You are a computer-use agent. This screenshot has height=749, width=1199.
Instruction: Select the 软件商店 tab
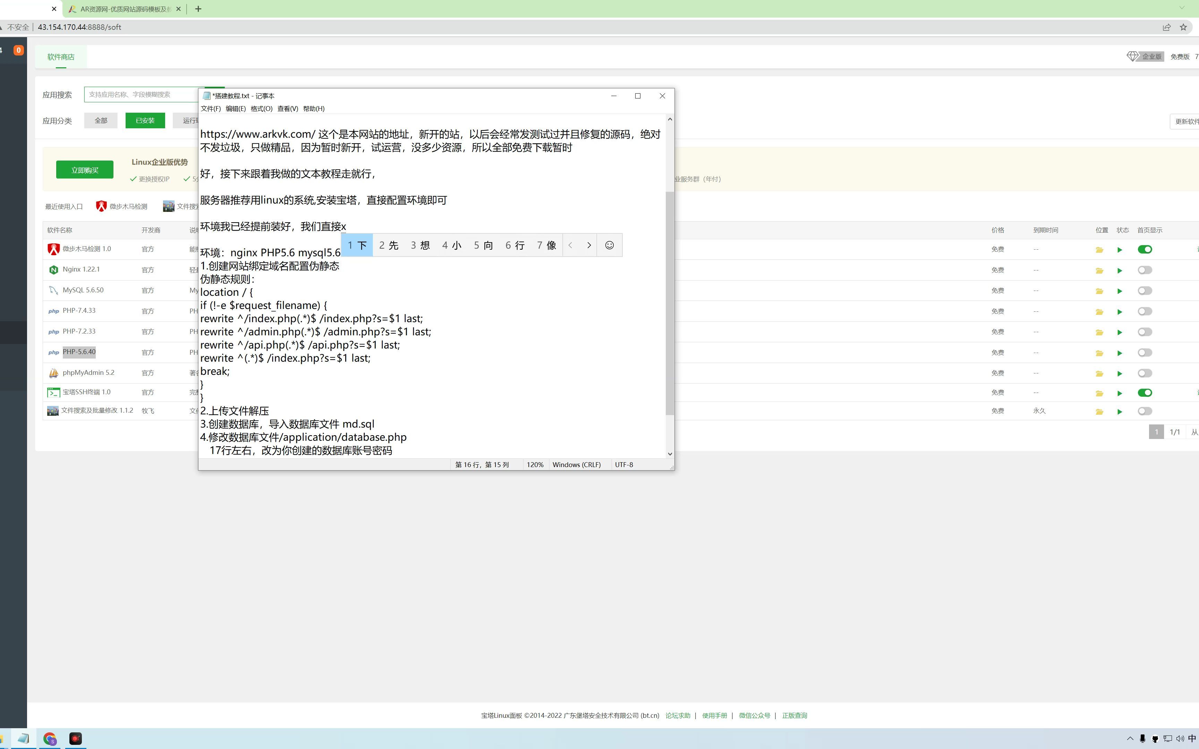[x=61, y=57]
